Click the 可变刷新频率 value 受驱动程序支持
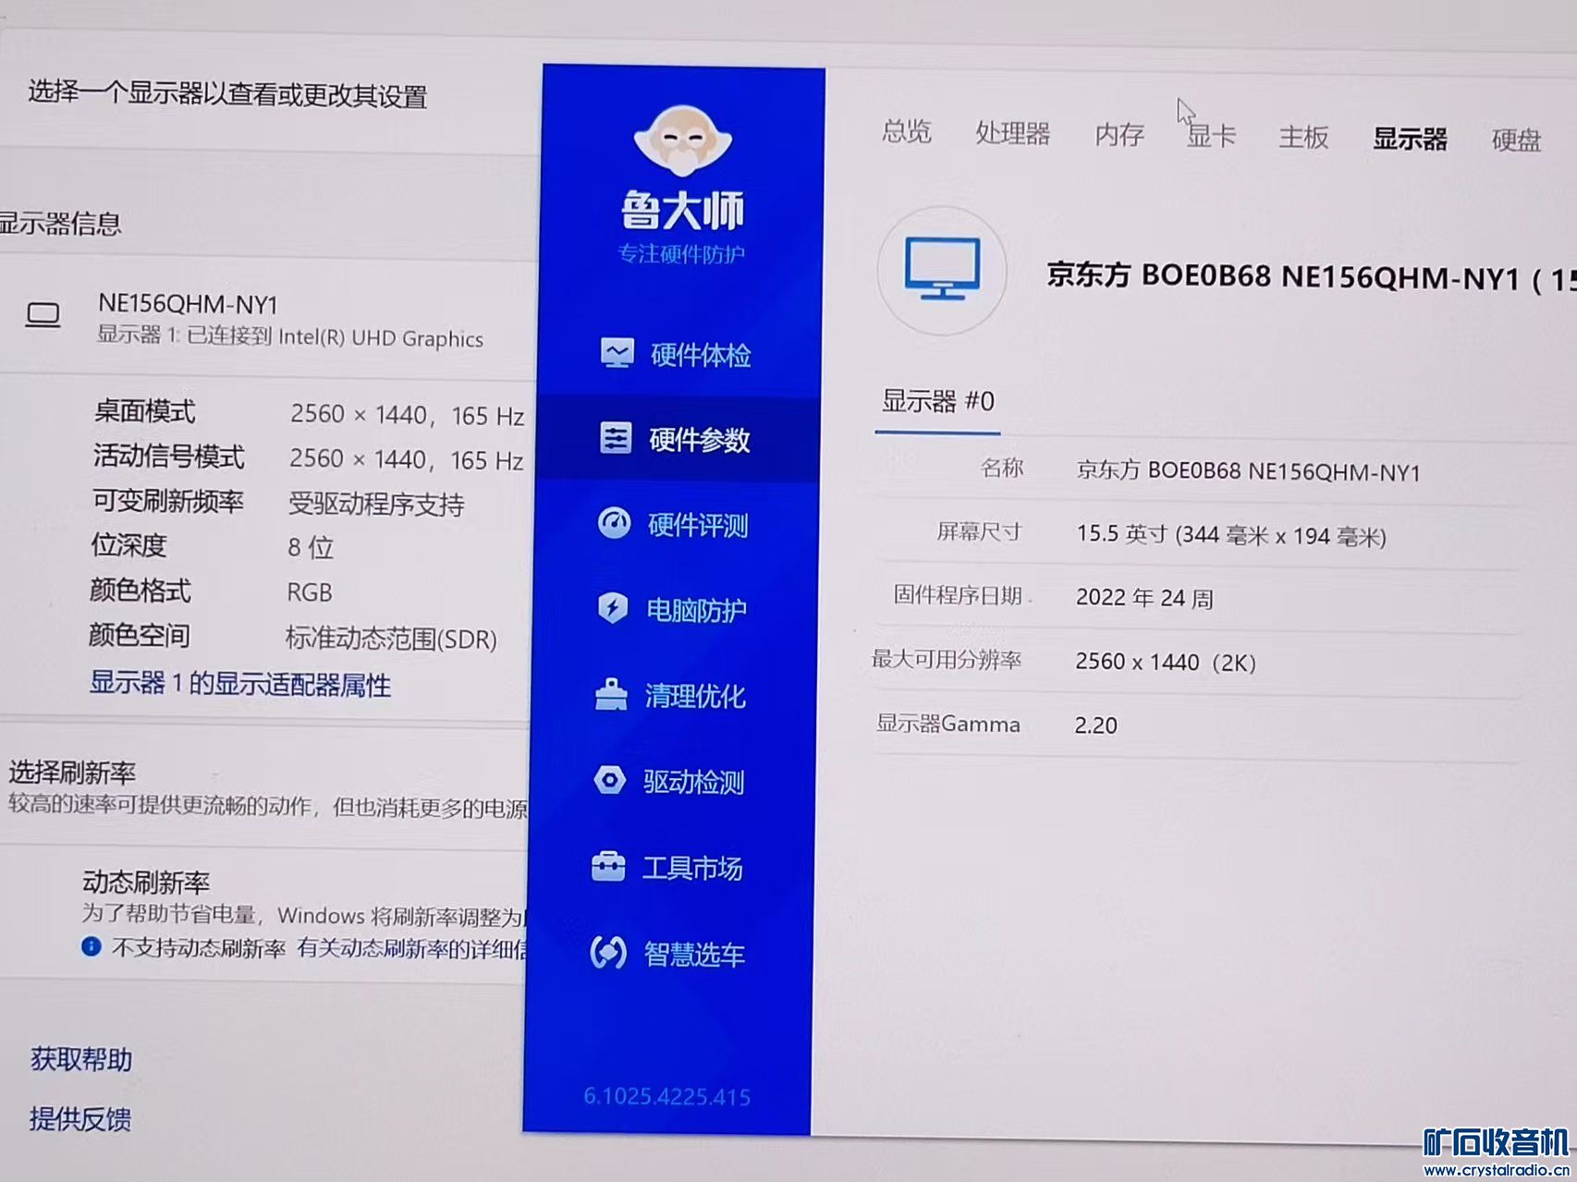This screenshot has width=1577, height=1182. click(376, 504)
